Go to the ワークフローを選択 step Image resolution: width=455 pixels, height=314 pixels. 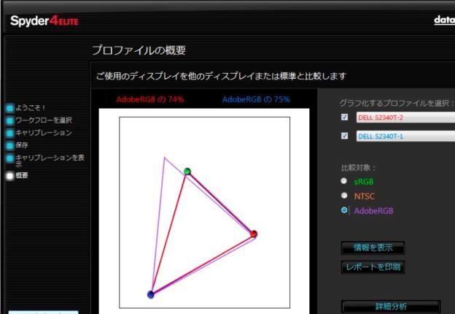(x=44, y=120)
